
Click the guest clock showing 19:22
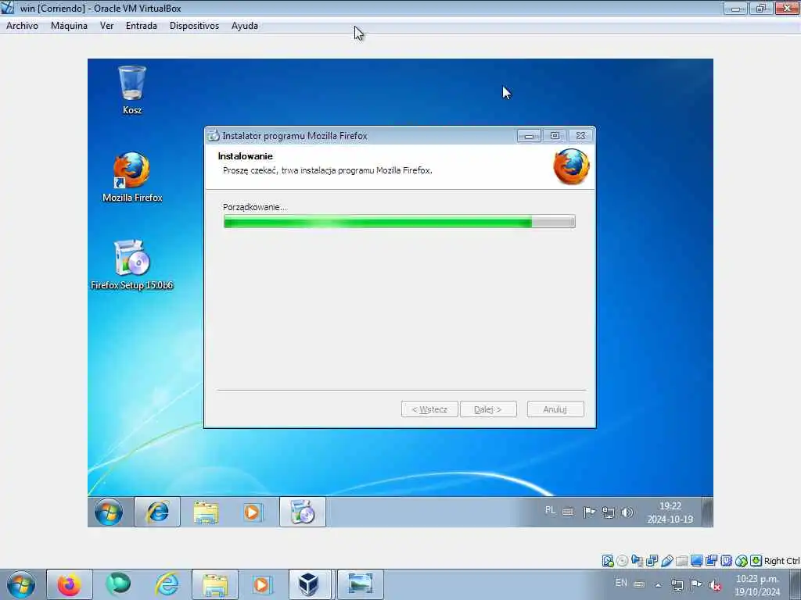point(670,512)
